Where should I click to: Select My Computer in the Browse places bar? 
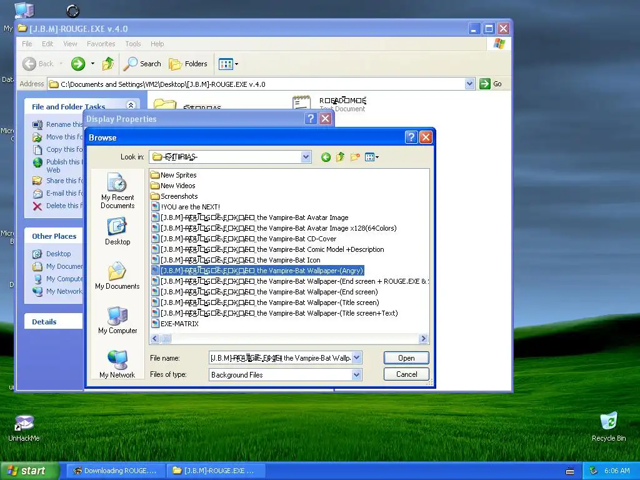point(117,320)
